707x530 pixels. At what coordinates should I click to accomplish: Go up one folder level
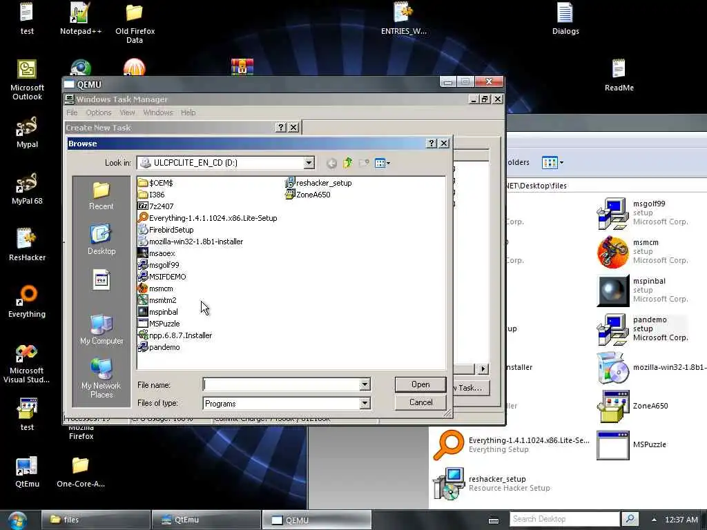tap(348, 163)
